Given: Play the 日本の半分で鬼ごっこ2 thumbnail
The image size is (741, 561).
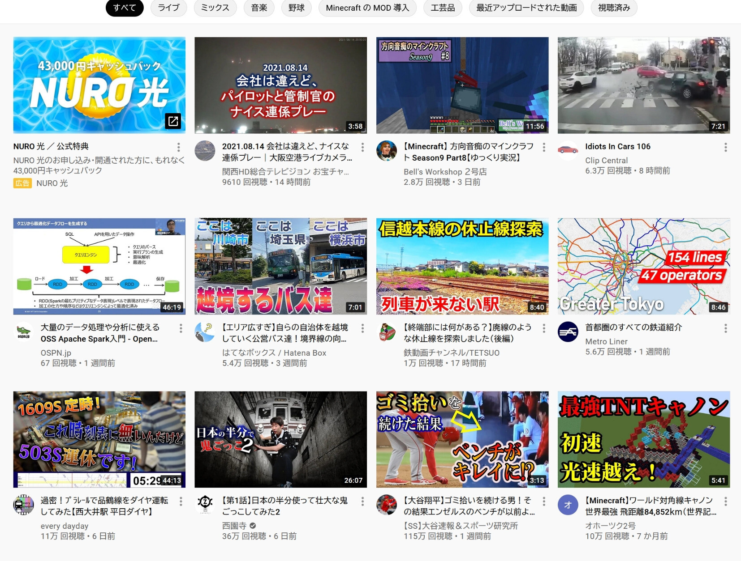Looking at the screenshot, I should pos(280,439).
